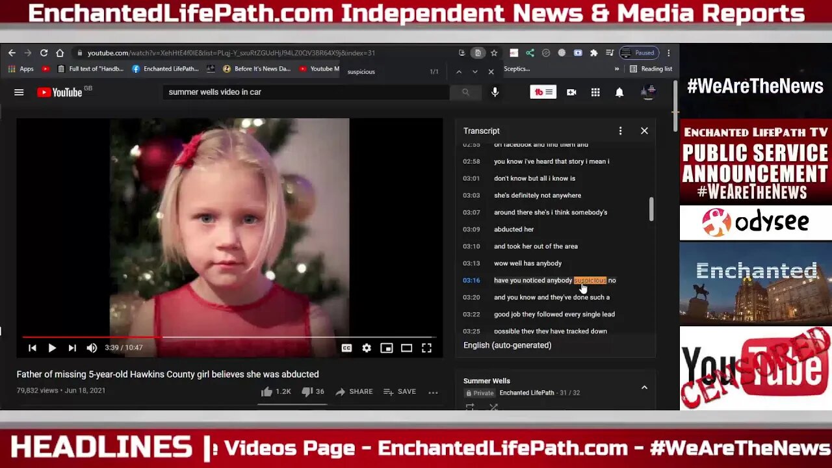Toggle playlist shuffle icon
The height and width of the screenshot is (468, 832).
point(493,407)
